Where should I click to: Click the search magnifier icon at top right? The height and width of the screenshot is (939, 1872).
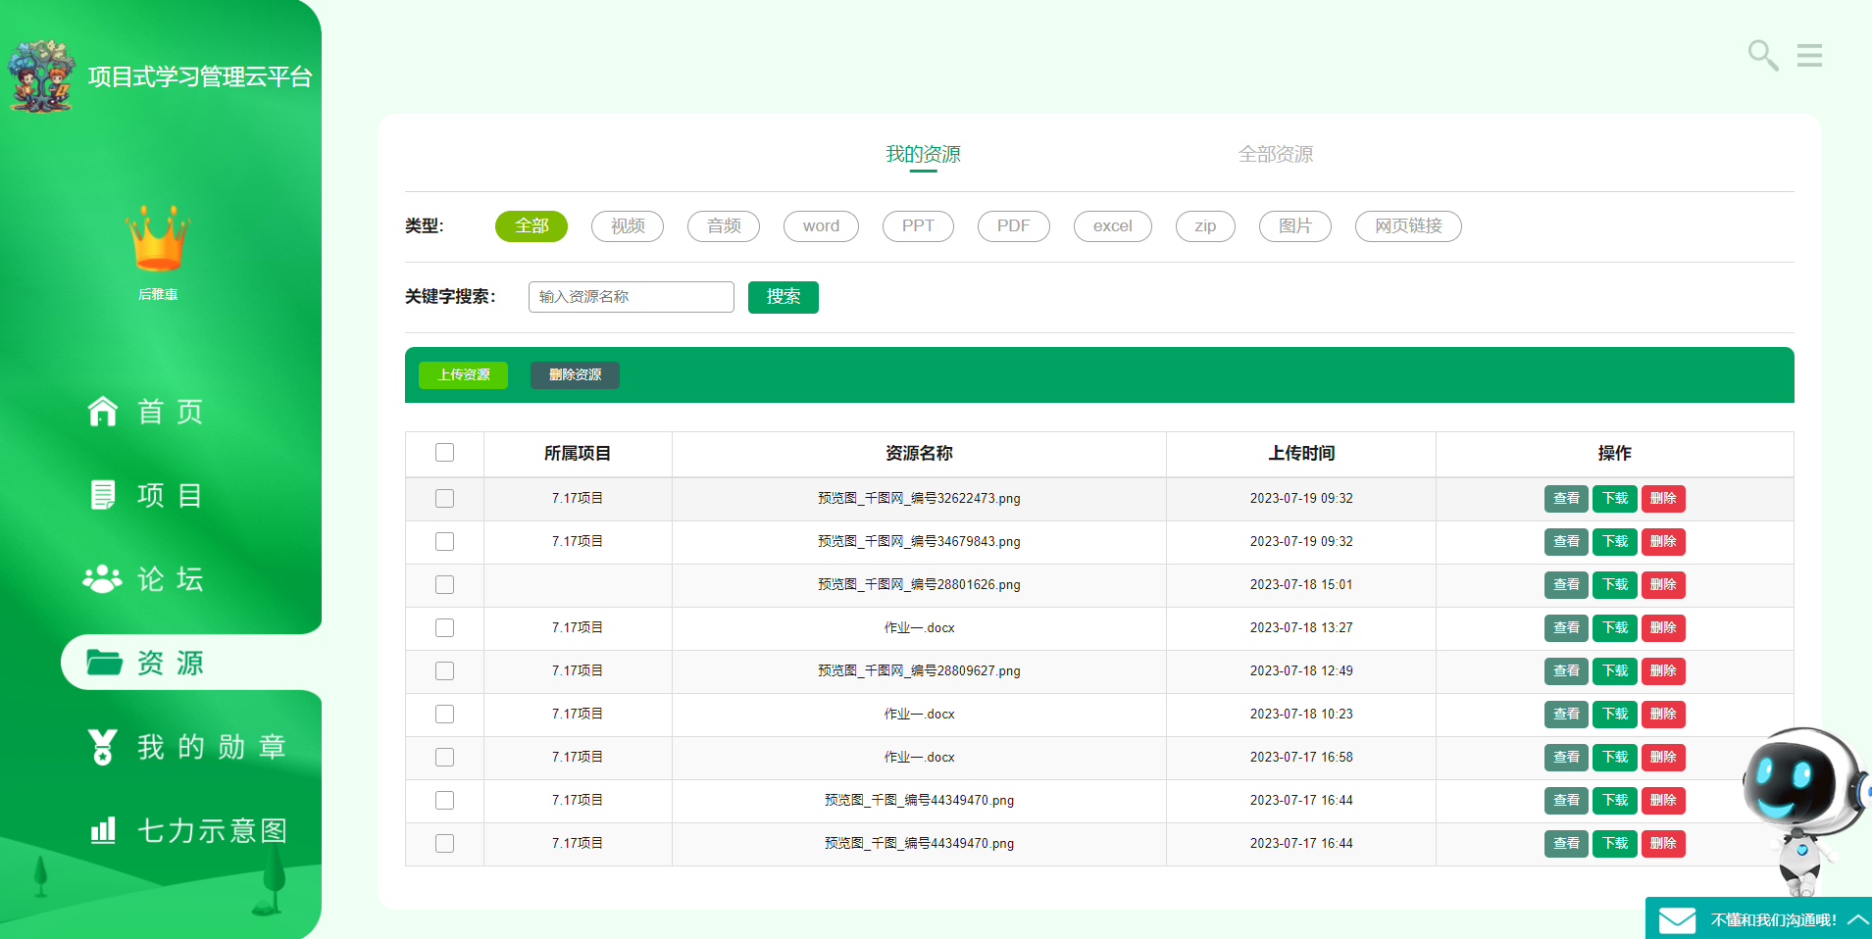[x=1762, y=55]
